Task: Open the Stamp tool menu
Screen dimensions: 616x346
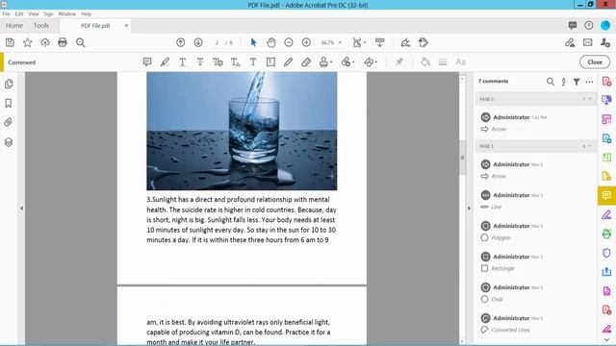Action: click(325, 62)
